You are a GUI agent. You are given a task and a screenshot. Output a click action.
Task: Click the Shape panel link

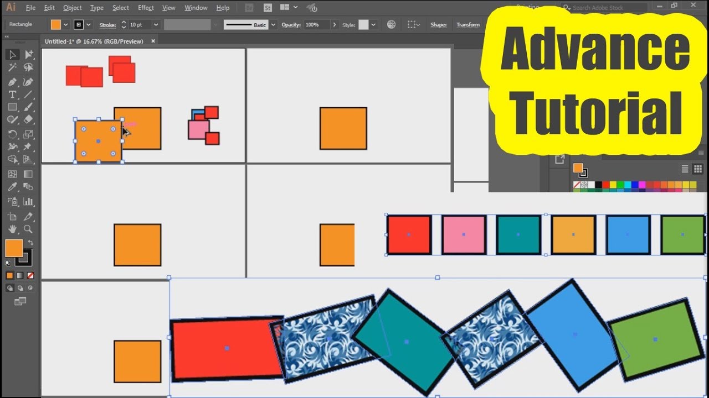pos(439,25)
